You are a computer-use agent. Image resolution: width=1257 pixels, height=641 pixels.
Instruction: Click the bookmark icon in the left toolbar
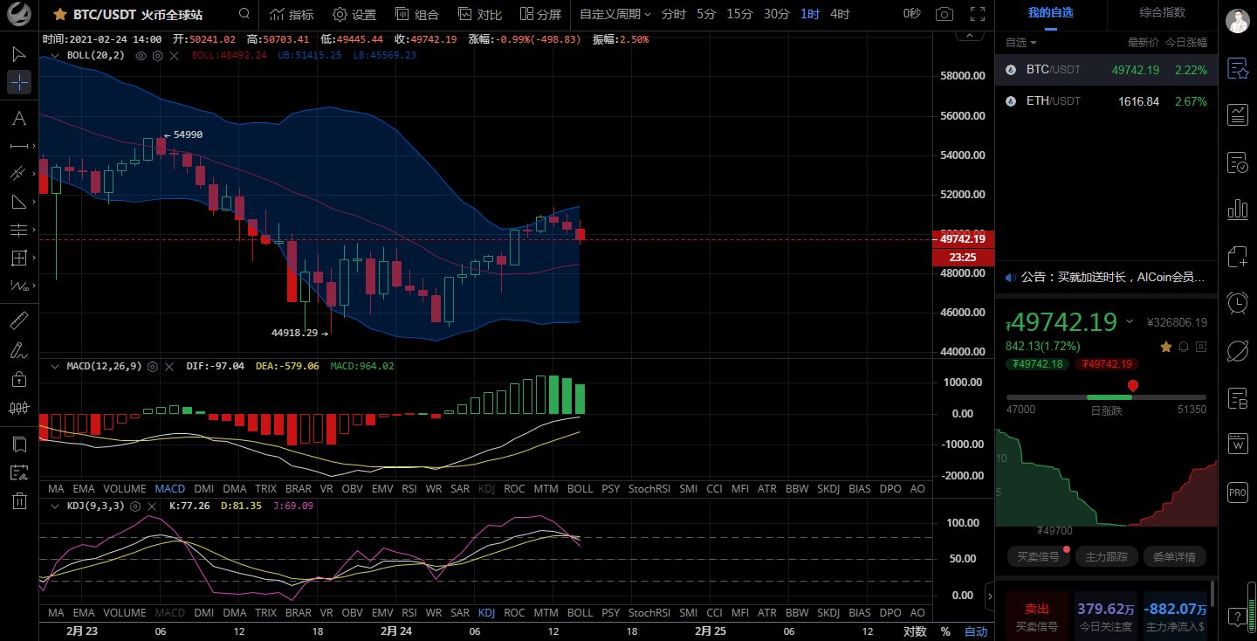19,445
